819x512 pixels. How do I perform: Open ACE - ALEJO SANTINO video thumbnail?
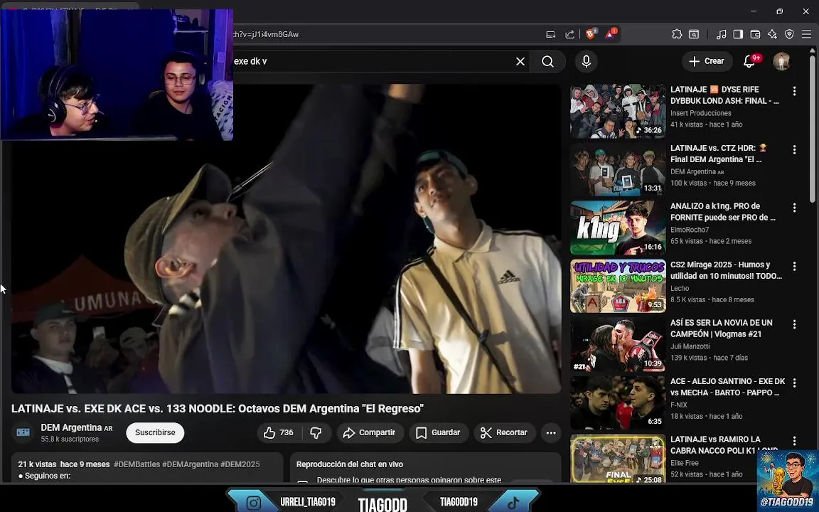click(x=618, y=402)
